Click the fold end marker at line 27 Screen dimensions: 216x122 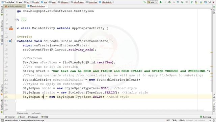(16, 101)
